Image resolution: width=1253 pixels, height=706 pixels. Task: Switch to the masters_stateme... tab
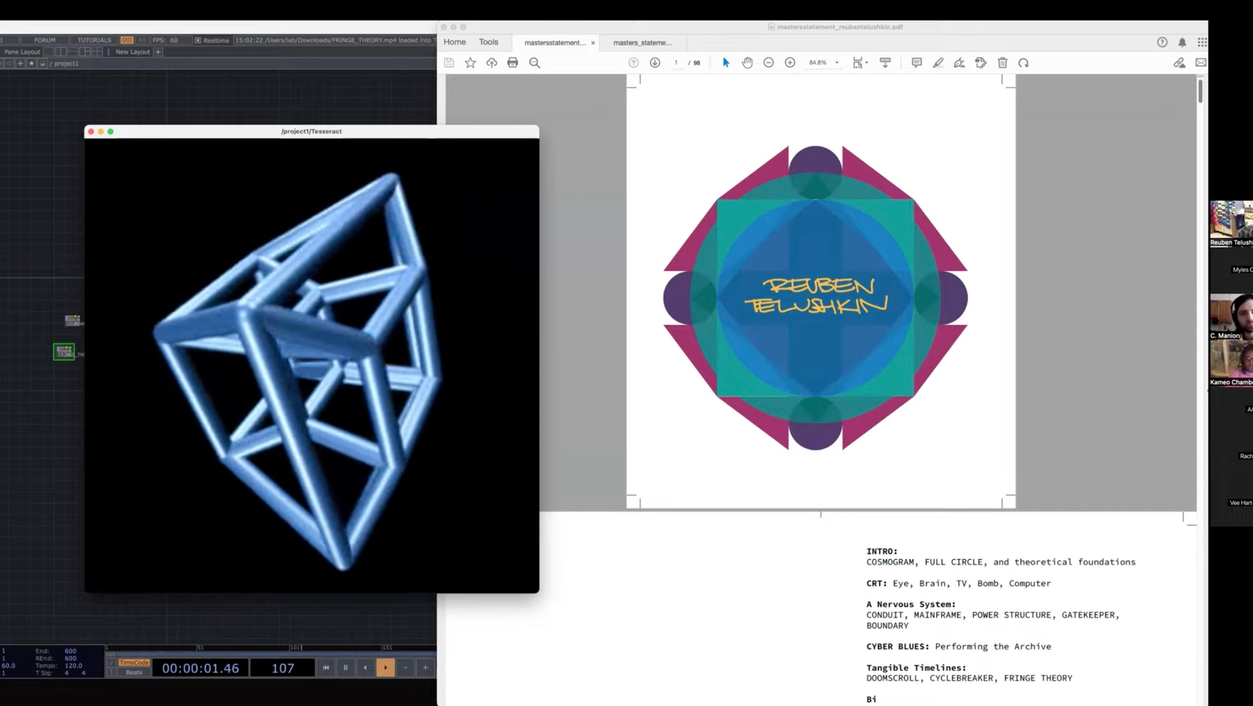(x=642, y=43)
